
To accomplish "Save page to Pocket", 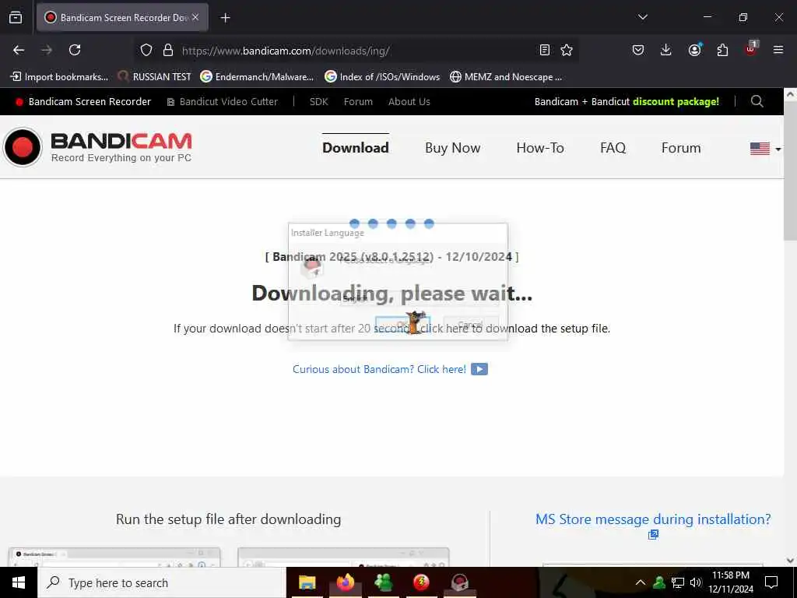I will click(x=638, y=50).
